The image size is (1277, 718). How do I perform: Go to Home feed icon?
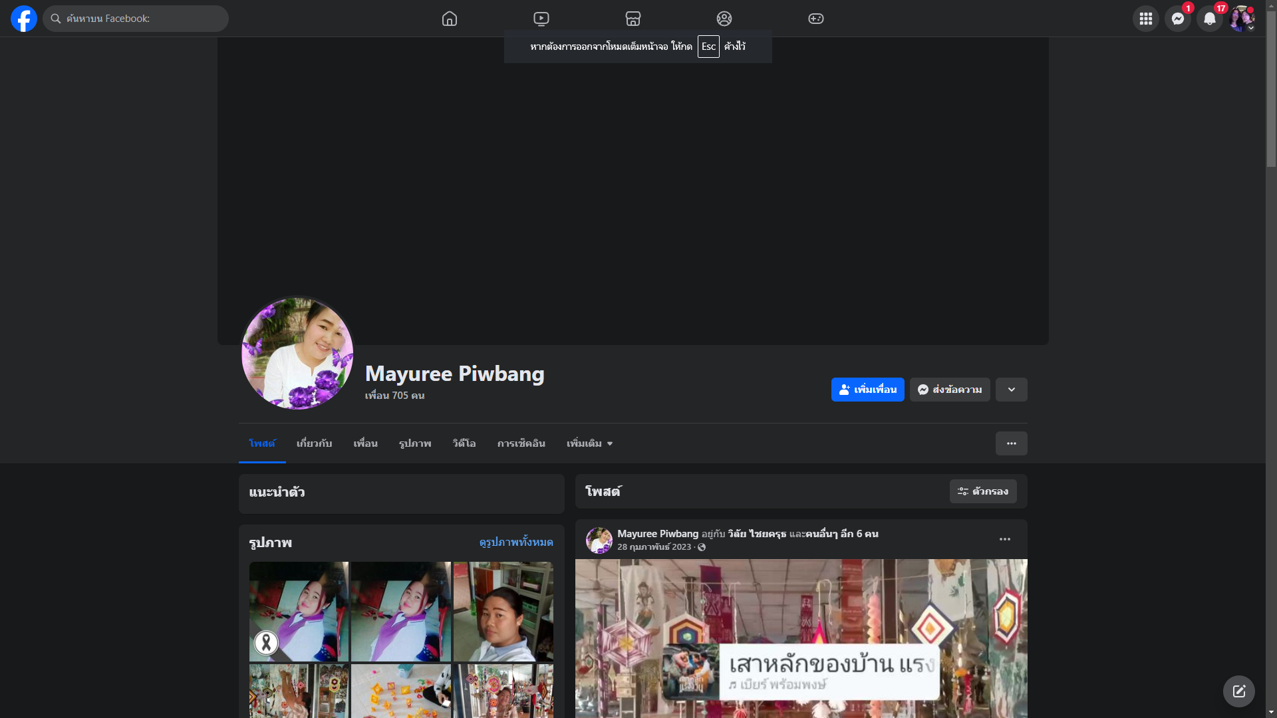coord(450,19)
